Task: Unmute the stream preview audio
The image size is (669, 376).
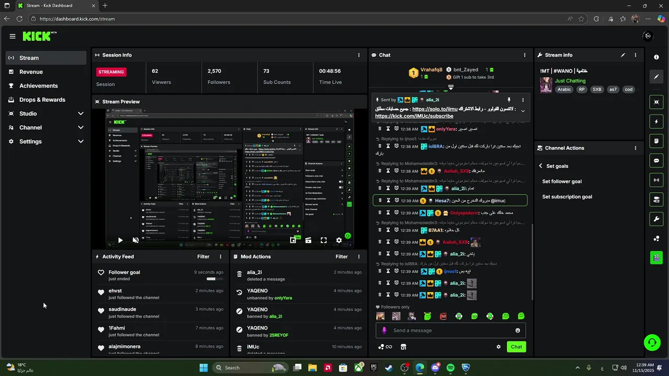Action: 135,240
